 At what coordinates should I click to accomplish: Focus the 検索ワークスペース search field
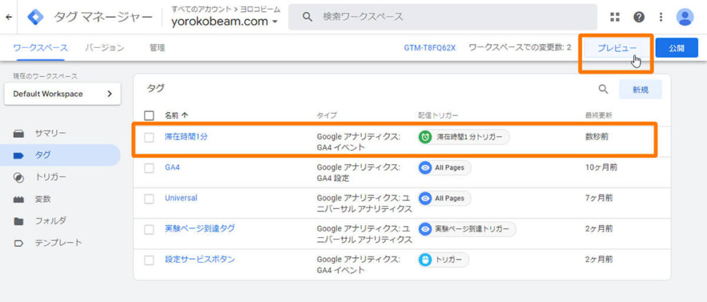[x=443, y=17]
